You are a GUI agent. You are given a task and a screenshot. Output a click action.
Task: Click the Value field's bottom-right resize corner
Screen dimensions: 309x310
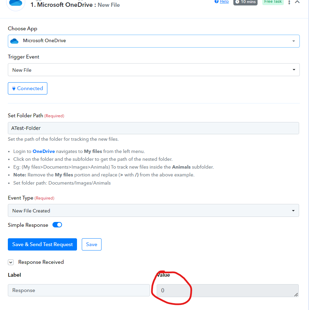tap(296, 295)
